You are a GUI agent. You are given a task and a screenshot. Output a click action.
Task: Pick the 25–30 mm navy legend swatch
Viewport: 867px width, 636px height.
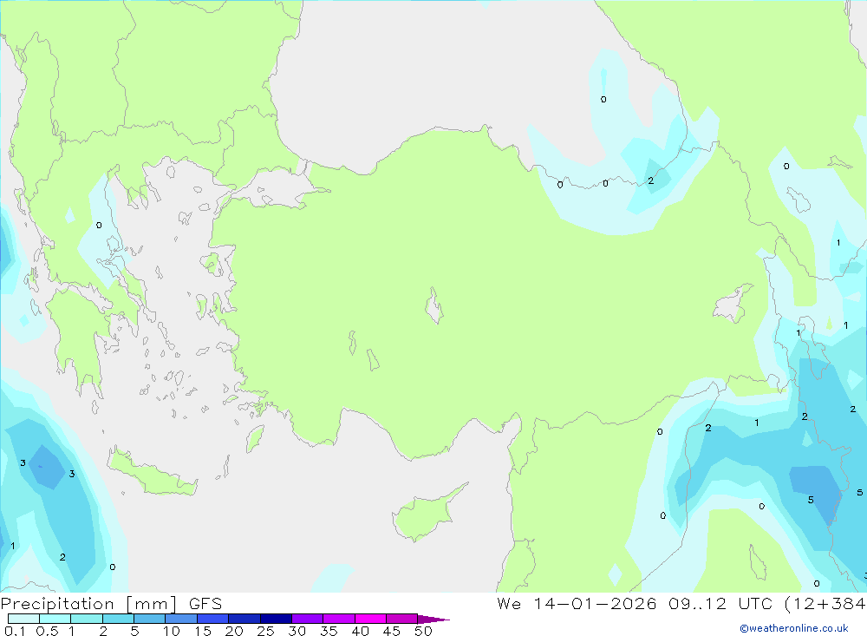(x=276, y=619)
